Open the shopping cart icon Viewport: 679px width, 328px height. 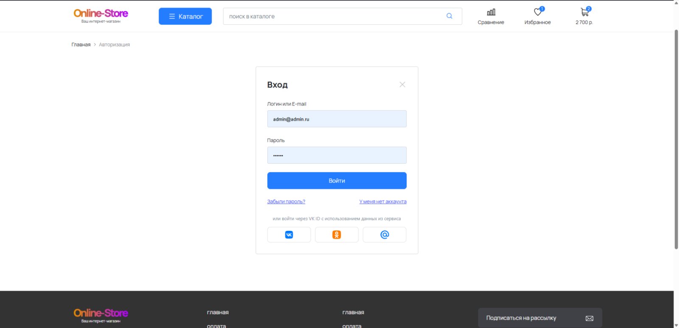(584, 12)
